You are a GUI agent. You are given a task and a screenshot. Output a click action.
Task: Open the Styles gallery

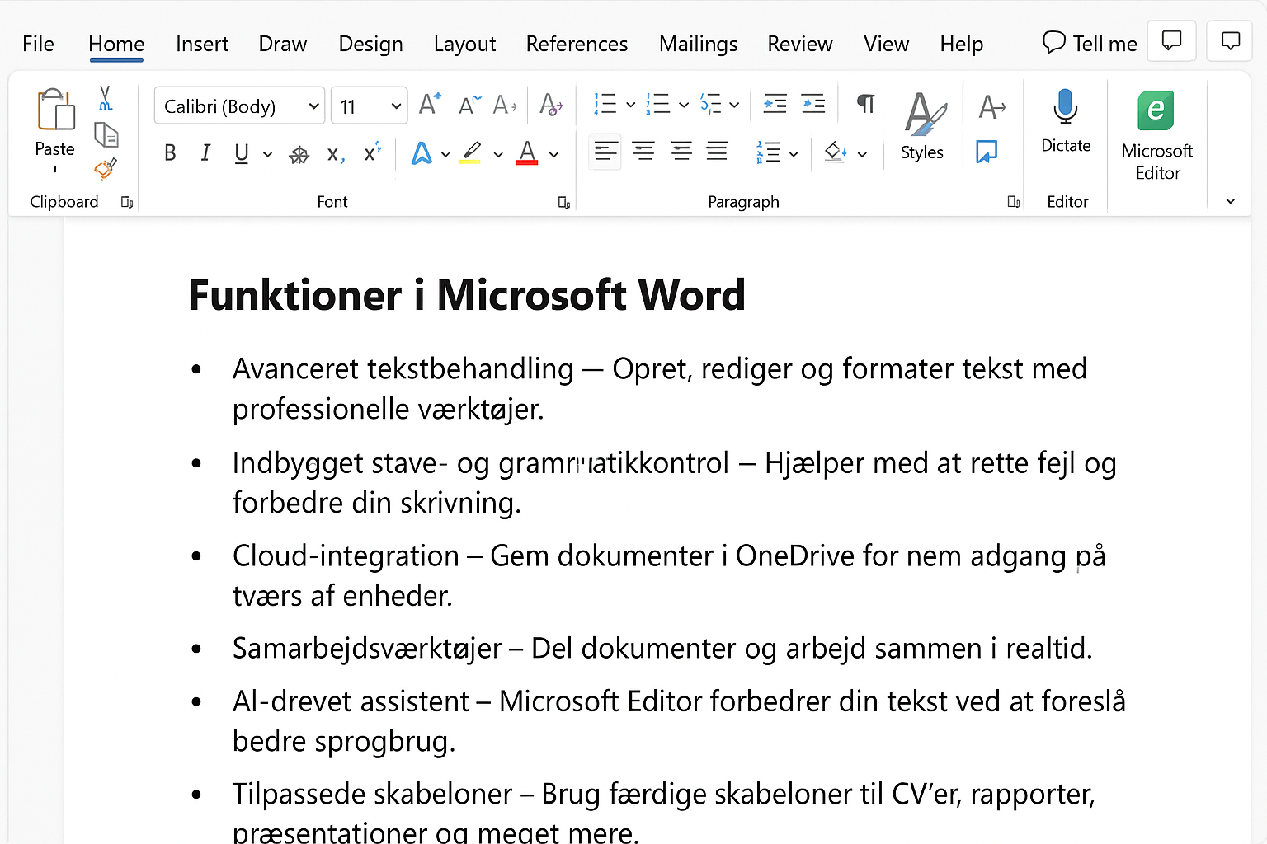(x=922, y=126)
